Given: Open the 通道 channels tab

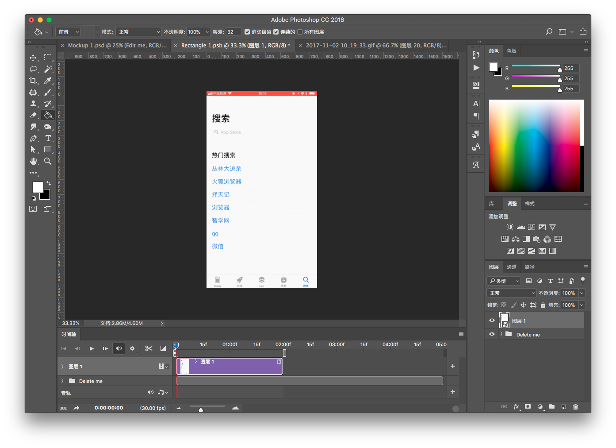Looking at the screenshot, I should [511, 267].
